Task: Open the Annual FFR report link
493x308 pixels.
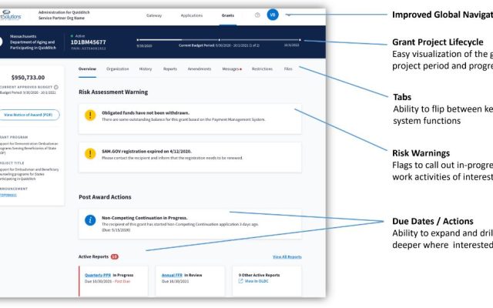Action: click(x=172, y=275)
